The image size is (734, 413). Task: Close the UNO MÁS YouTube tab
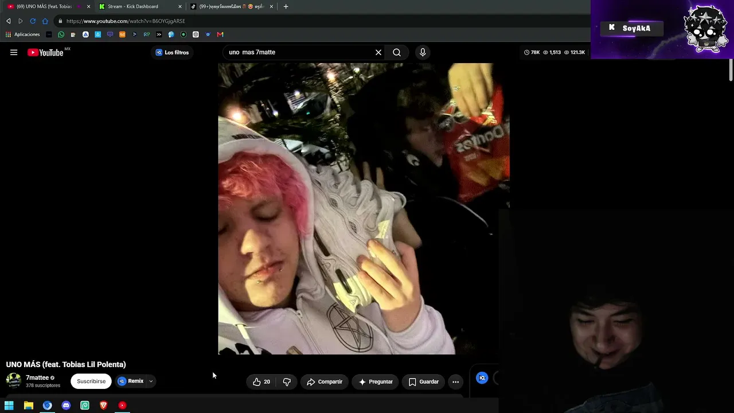(88, 6)
